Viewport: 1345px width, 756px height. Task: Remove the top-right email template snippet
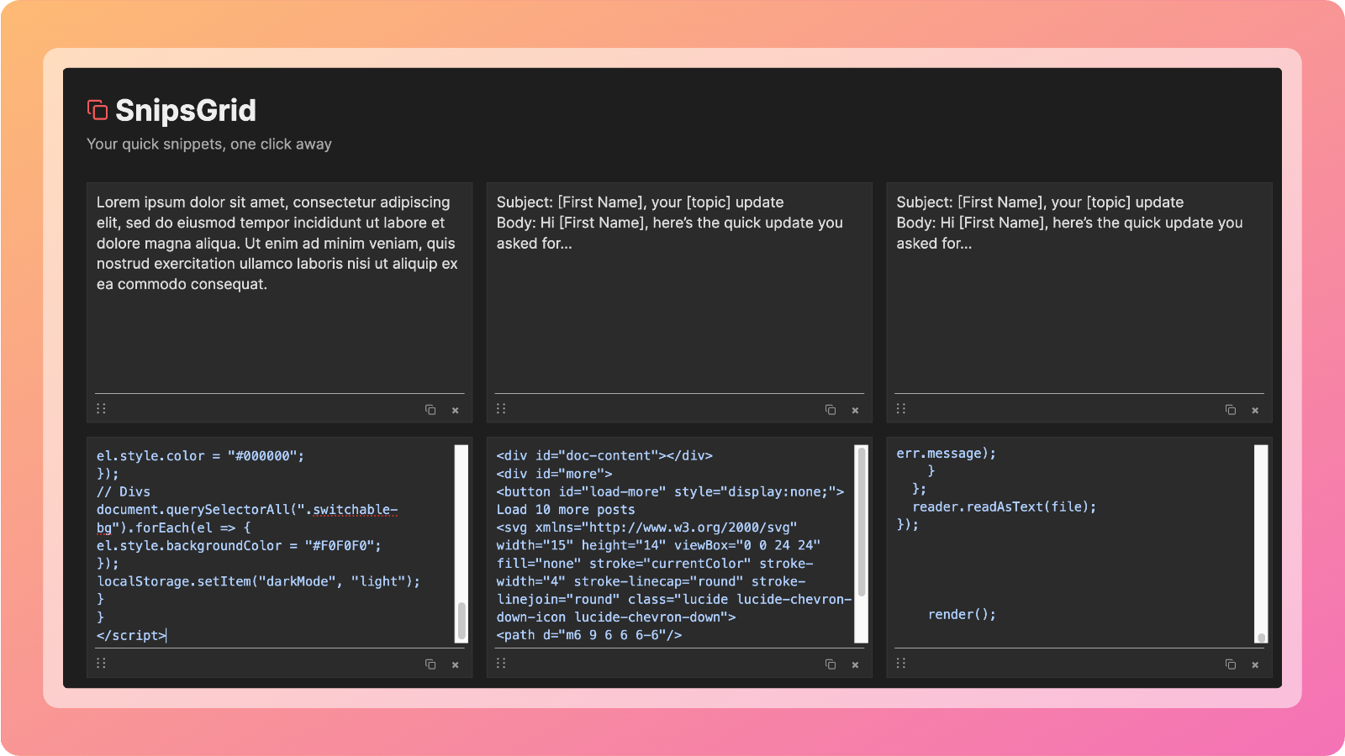(1256, 410)
